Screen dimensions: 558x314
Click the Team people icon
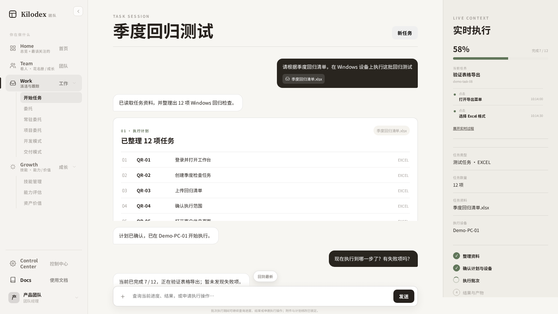[x=13, y=66]
